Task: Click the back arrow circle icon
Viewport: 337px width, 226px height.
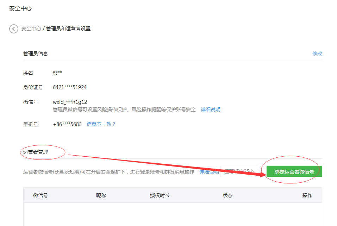Action: (x=13, y=29)
